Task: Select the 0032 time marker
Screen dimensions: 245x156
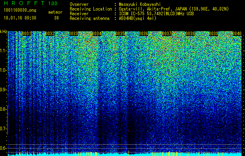Action: 50,34
